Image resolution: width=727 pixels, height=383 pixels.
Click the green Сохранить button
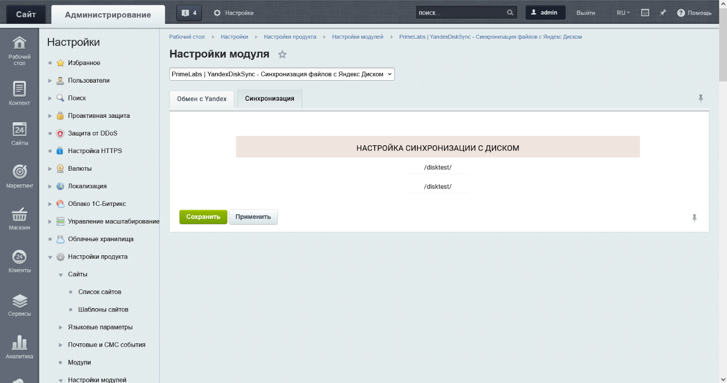coord(203,217)
